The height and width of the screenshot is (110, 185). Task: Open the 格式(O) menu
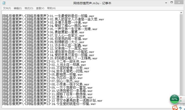[x=29, y=8]
